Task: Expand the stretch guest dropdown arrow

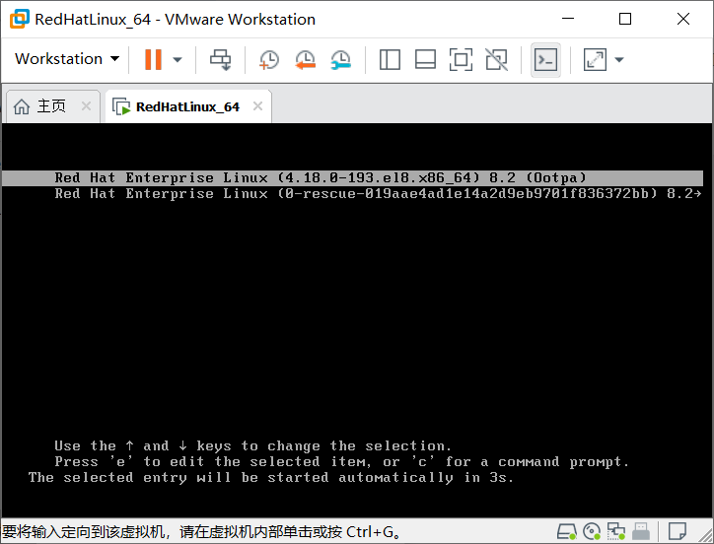Action: click(x=618, y=60)
